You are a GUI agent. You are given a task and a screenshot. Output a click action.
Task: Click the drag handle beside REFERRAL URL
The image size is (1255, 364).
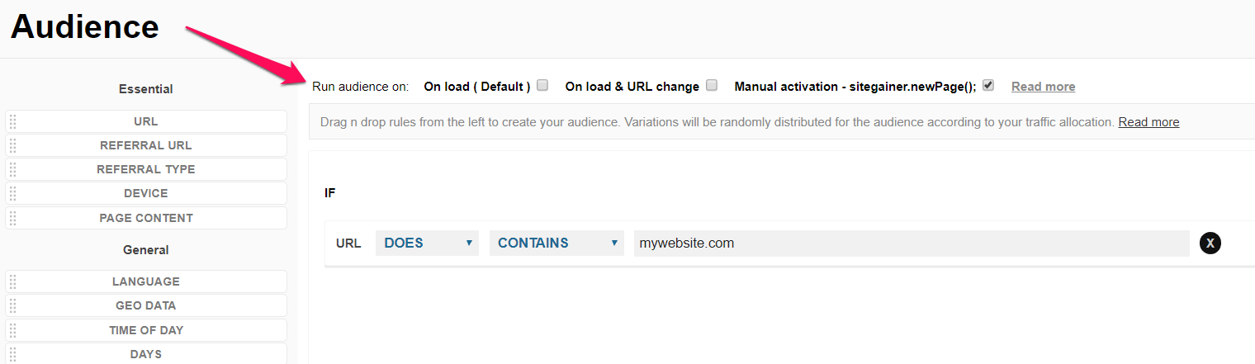point(12,145)
